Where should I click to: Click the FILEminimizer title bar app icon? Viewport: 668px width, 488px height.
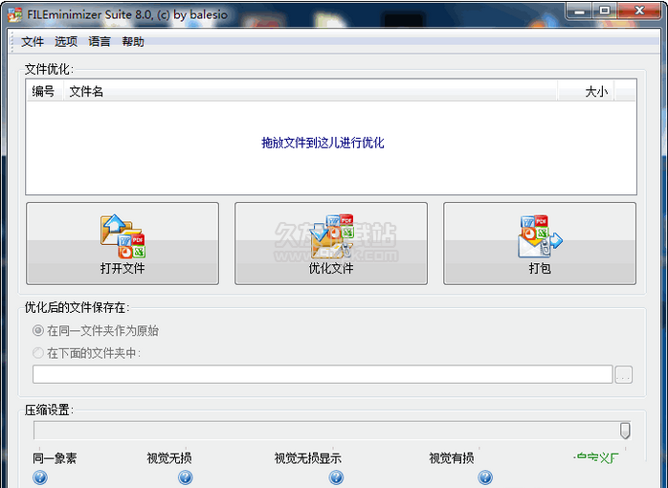point(15,15)
